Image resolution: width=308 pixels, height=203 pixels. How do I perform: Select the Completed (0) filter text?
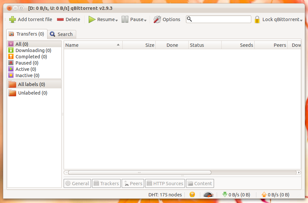[31, 57]
